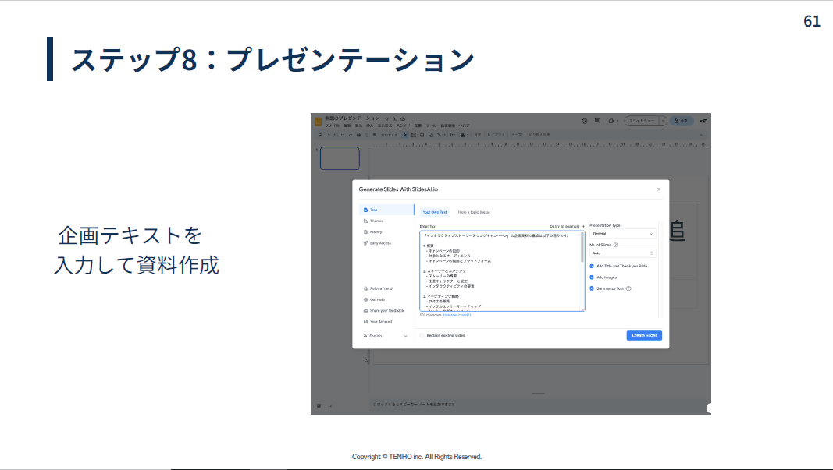833x470 pixels.
Task: Open the ツール menu
Action: 431,125
